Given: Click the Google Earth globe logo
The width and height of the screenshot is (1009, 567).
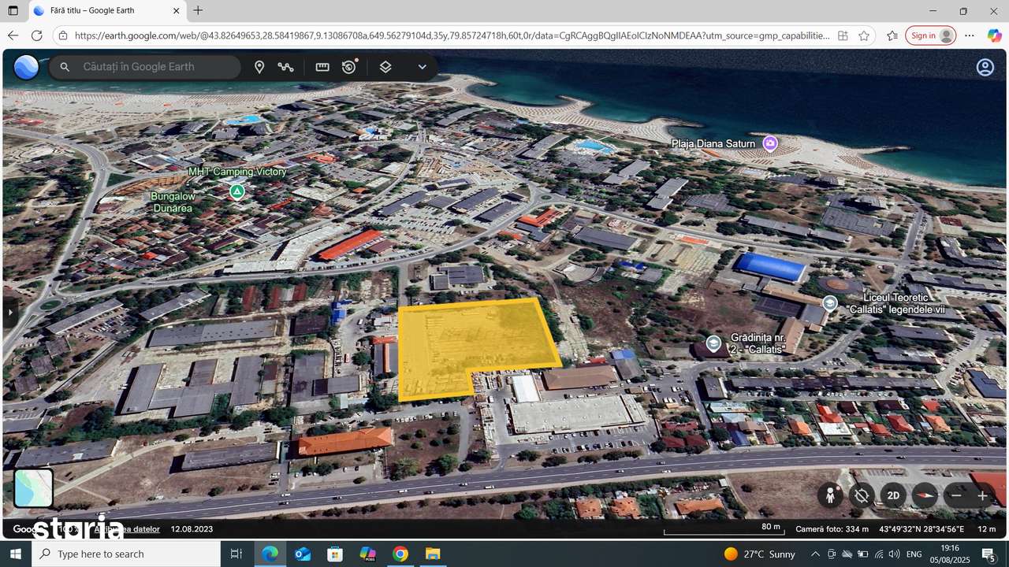Looking at the screenshot, I should [x=26, y=68].
